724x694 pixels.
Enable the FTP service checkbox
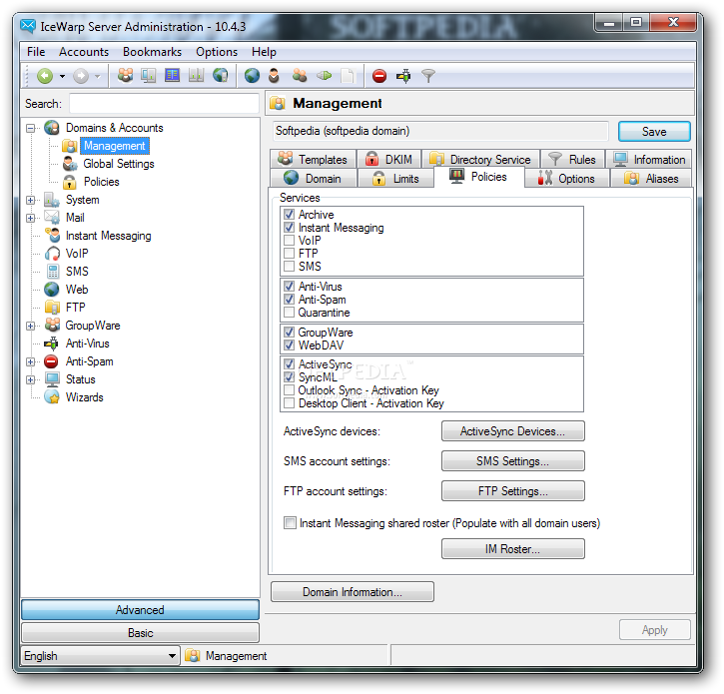(289, 253)
